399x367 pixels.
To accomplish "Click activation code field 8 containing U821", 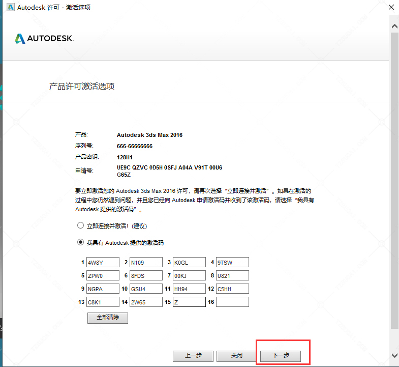I will pyautogui.click(x=233, y=275).
